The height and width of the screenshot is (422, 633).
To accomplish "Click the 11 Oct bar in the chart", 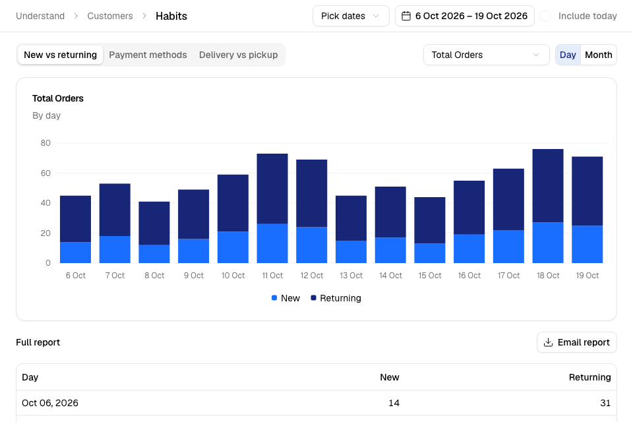I will click(272, 208).
